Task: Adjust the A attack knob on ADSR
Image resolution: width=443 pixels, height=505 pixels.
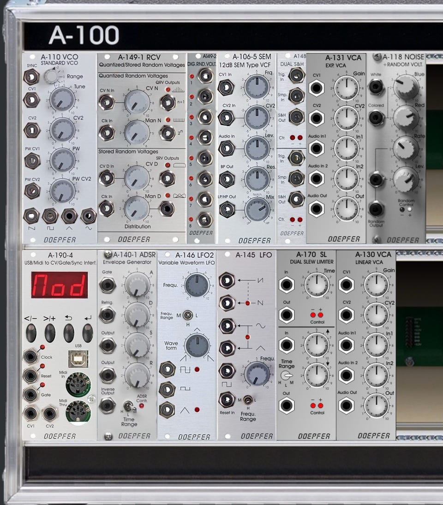Action: pyautogui.click(x=138, y=285)
